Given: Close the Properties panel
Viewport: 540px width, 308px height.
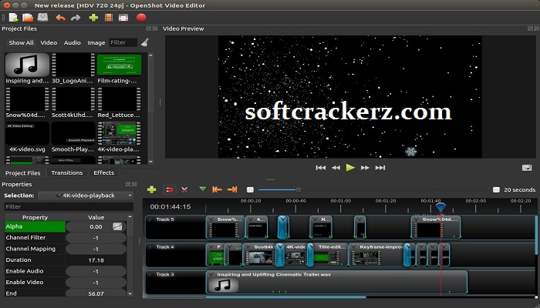Looking at the screenshot, I should coord(134,184).
